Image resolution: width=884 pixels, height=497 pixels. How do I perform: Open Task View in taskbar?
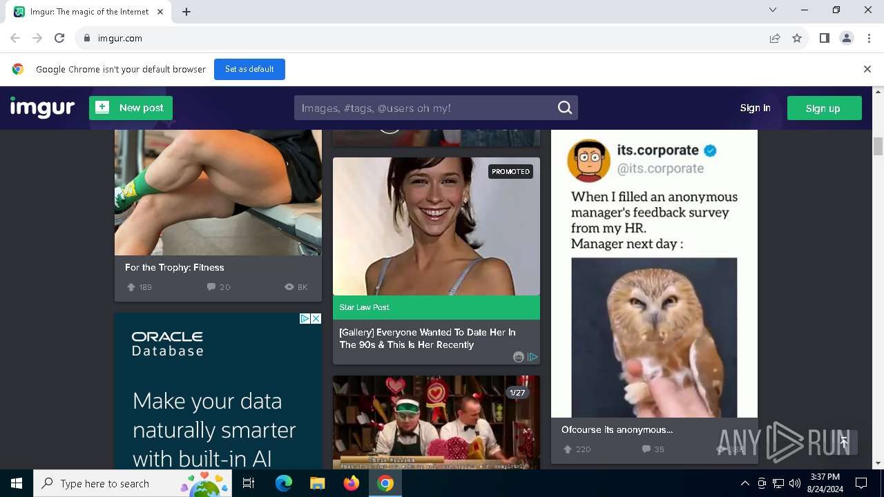coord(249,483)
